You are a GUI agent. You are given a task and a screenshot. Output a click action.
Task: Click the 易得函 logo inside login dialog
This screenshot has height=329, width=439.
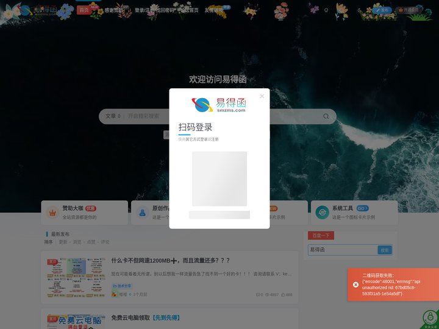(220, 105)
